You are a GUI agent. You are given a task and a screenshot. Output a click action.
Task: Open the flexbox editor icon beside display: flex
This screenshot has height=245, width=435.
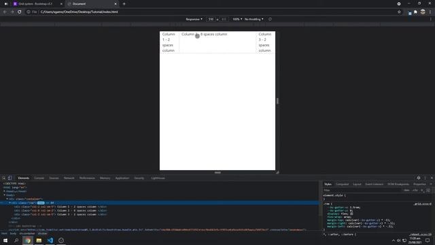pos(351,214)
